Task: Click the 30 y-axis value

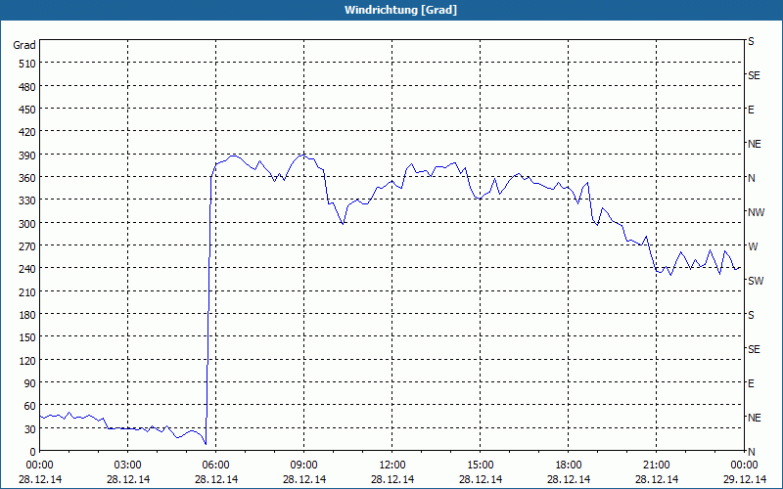Action: point(30,429)
